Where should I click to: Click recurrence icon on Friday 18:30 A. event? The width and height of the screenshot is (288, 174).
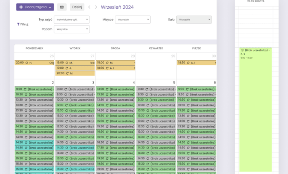click(x=188, y=63)
